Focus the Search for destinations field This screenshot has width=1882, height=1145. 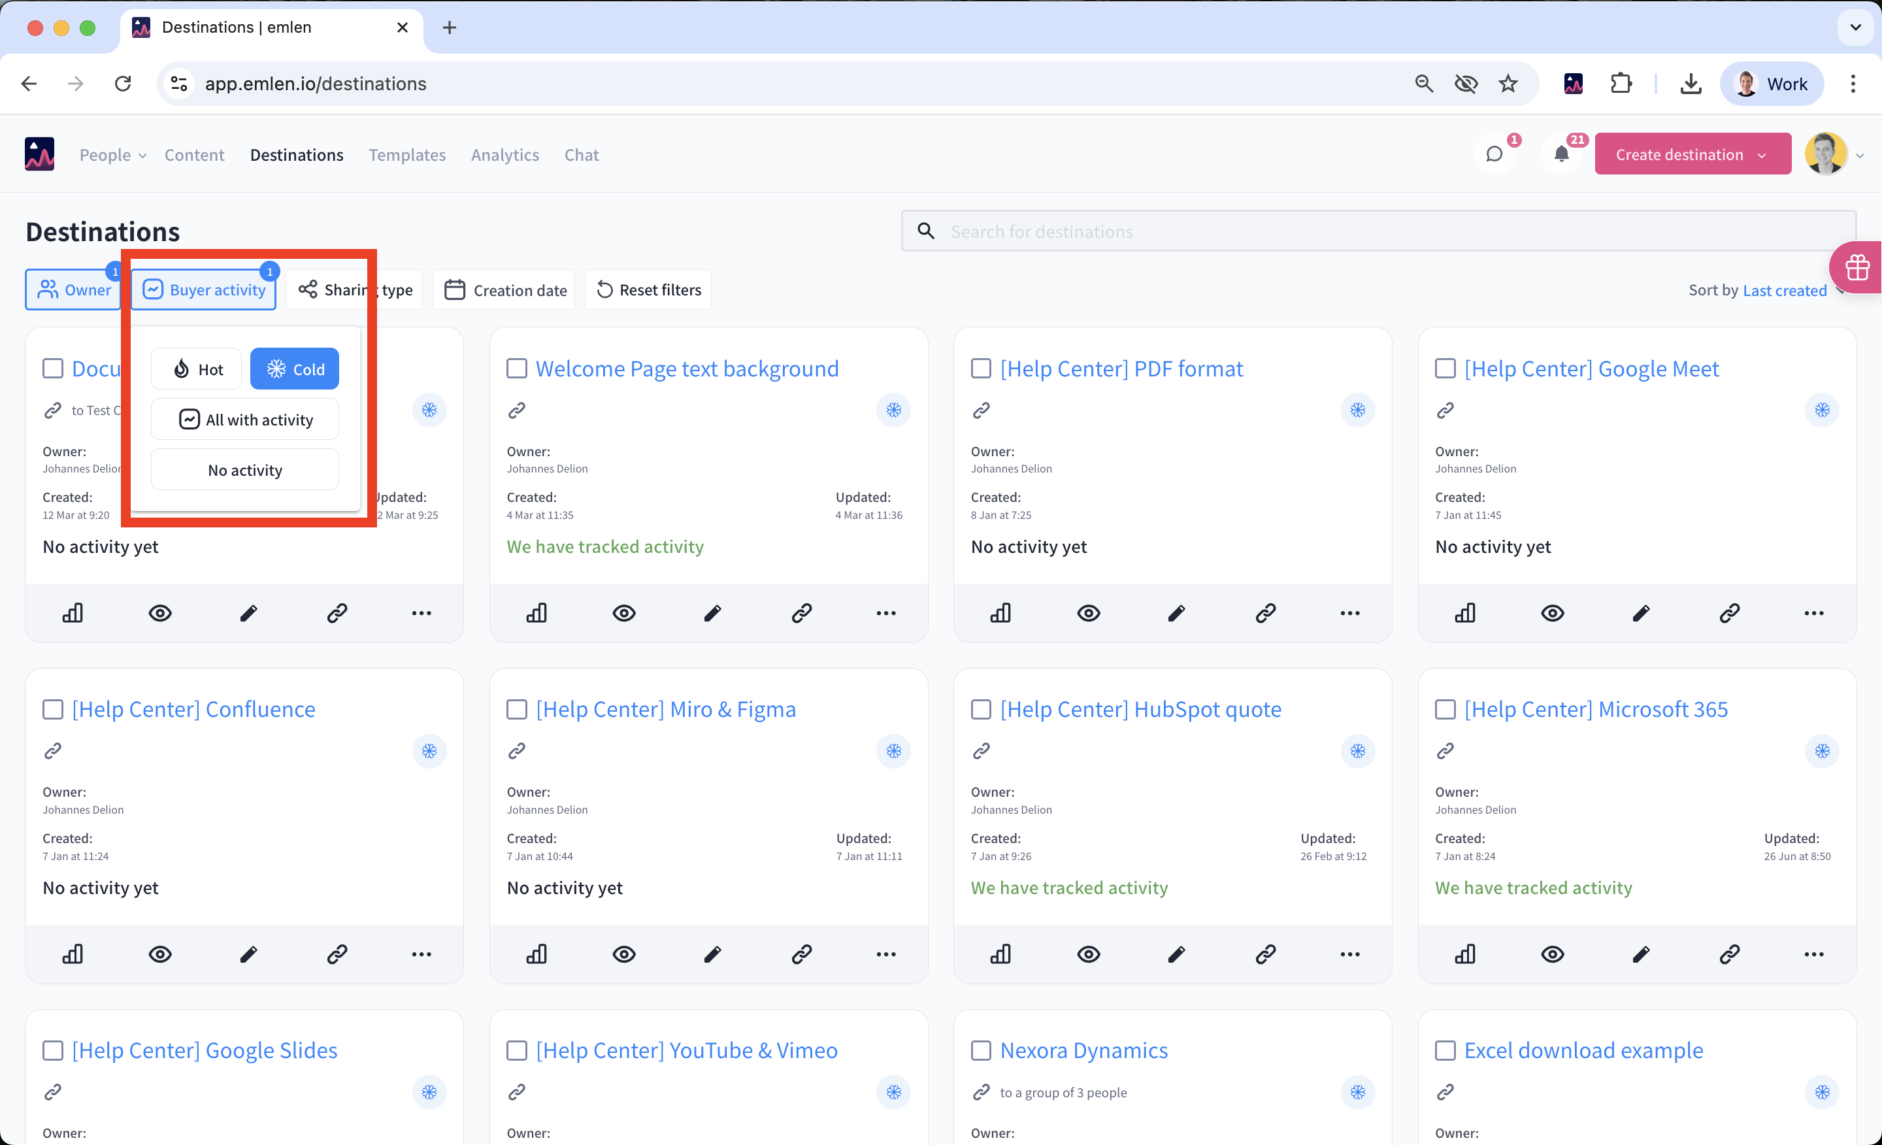1375,231
